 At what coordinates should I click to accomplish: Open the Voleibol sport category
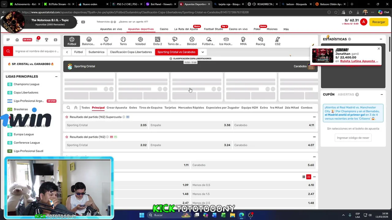coord(140,41)
